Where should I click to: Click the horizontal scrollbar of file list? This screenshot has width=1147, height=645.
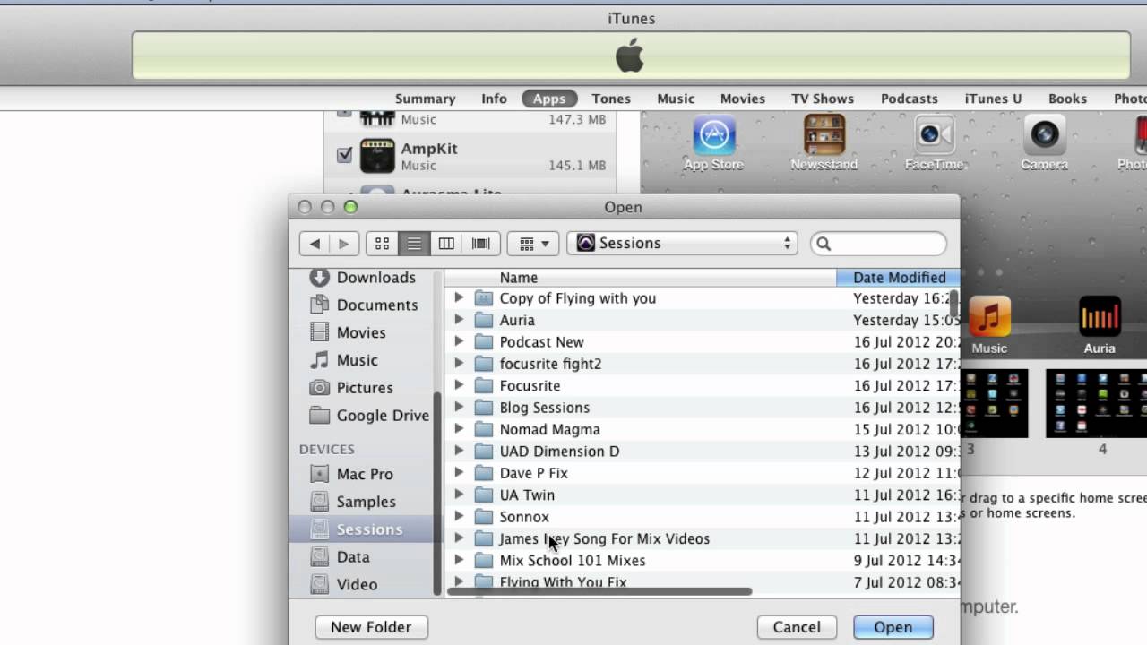tap(599, 591)
